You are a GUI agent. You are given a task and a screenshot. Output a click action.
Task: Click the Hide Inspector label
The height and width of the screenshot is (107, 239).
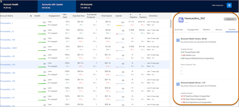pos(217,5)
